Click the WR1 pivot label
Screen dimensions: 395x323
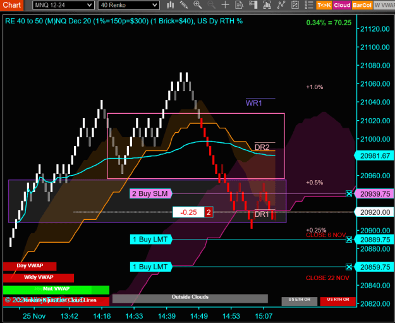253,103
